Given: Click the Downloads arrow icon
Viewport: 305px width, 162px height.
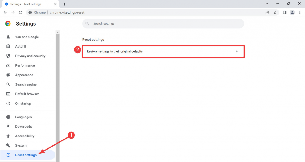Looking at the screenshot, I should point(8,127).
